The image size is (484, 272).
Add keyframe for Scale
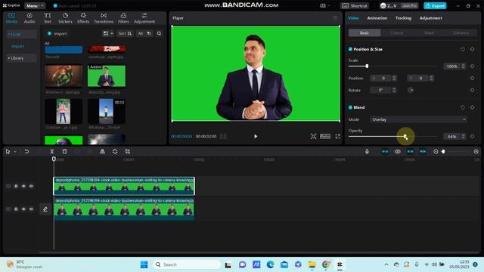click(x=472, y=66)
